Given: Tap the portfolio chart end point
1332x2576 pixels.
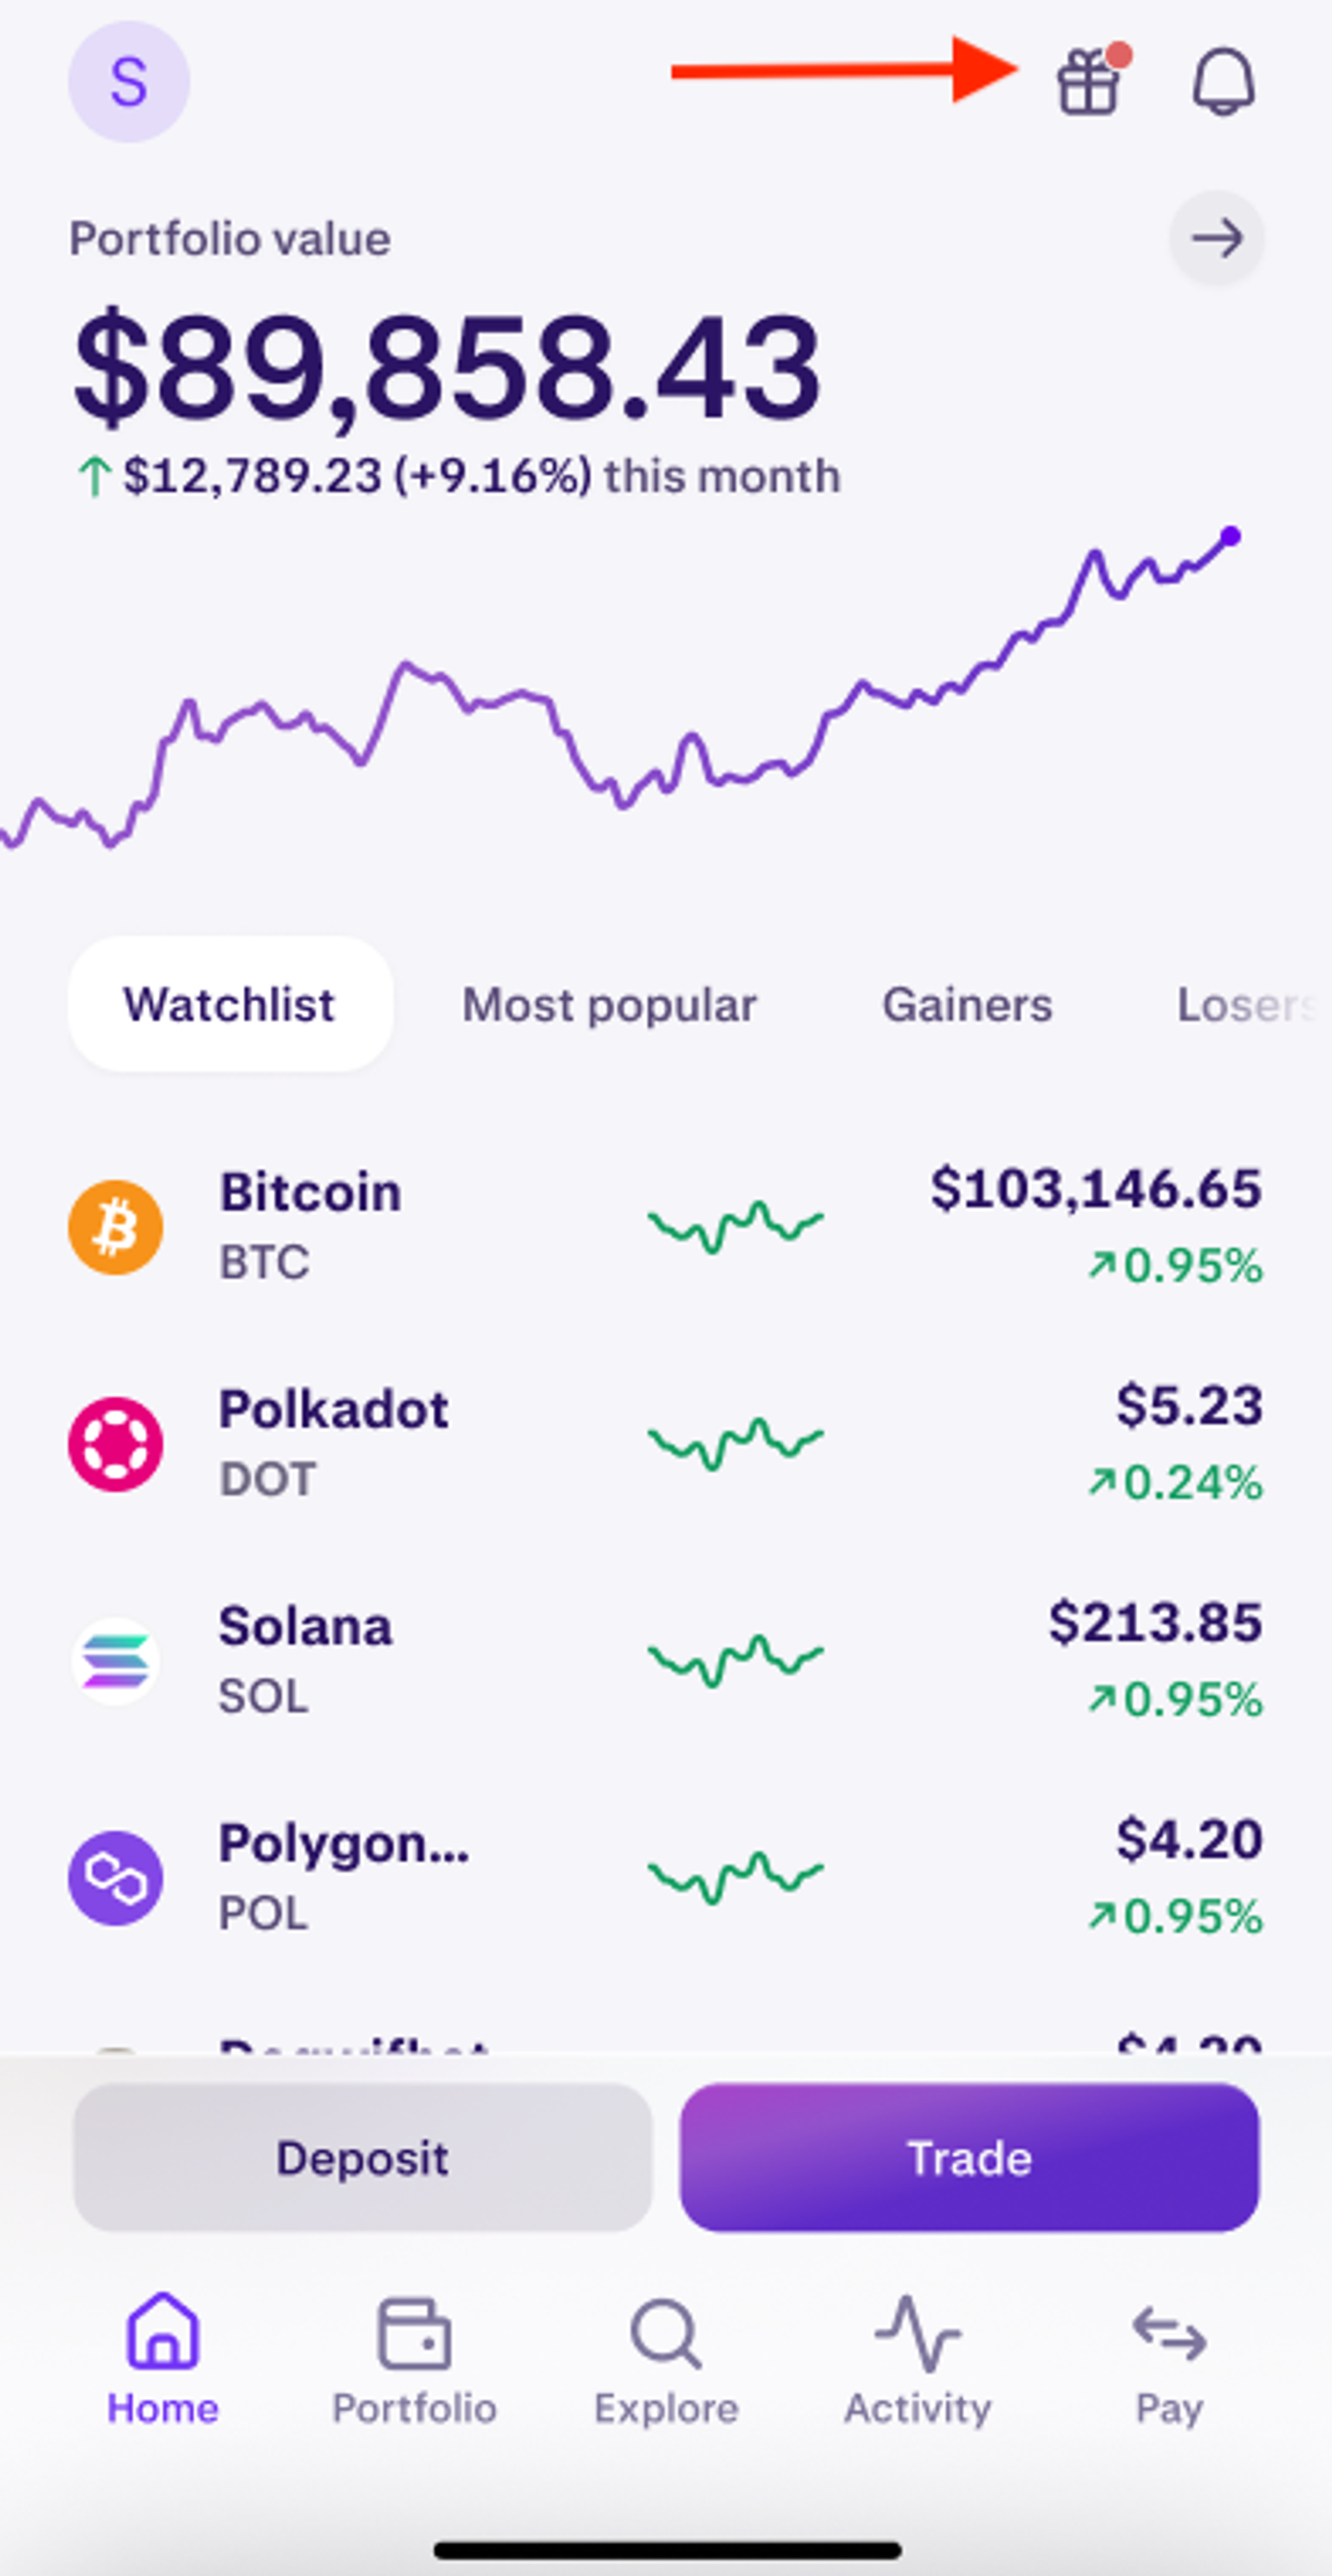Looking at the screenshot, I should click(x=1231, y=537).
